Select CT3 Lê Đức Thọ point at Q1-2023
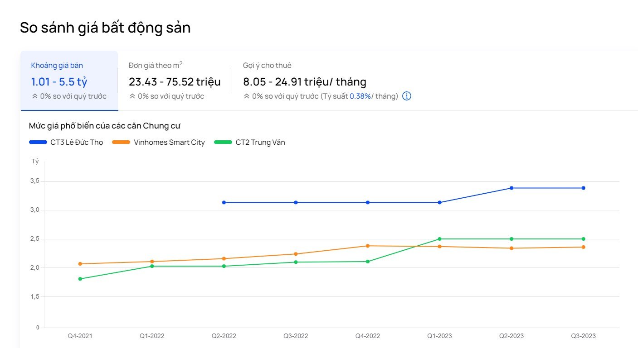 [439, 202]
